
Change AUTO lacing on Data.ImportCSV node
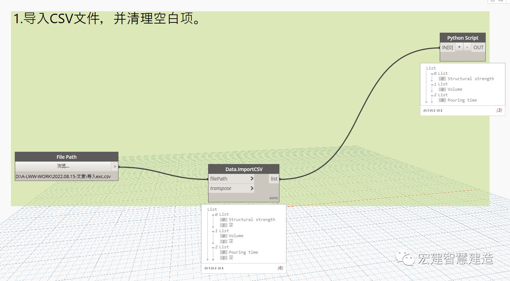(273, 198)
